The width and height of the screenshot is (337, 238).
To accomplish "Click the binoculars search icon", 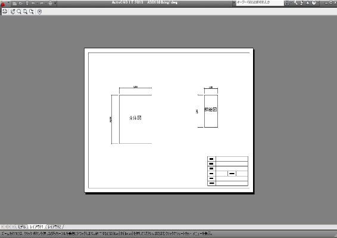I will click(287, 3).
